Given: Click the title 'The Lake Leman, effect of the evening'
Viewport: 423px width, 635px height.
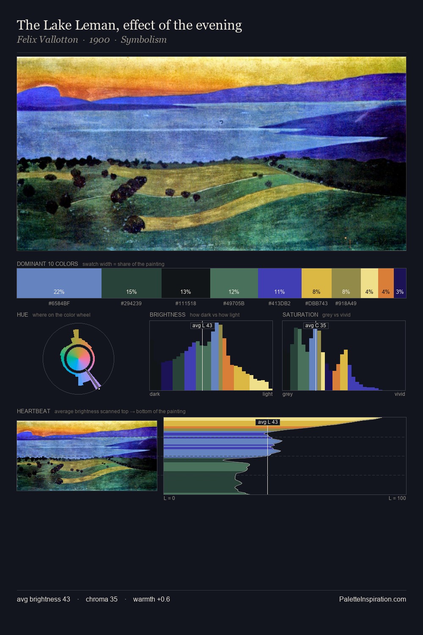Looking at the screenshot, I should click(129, 25).
